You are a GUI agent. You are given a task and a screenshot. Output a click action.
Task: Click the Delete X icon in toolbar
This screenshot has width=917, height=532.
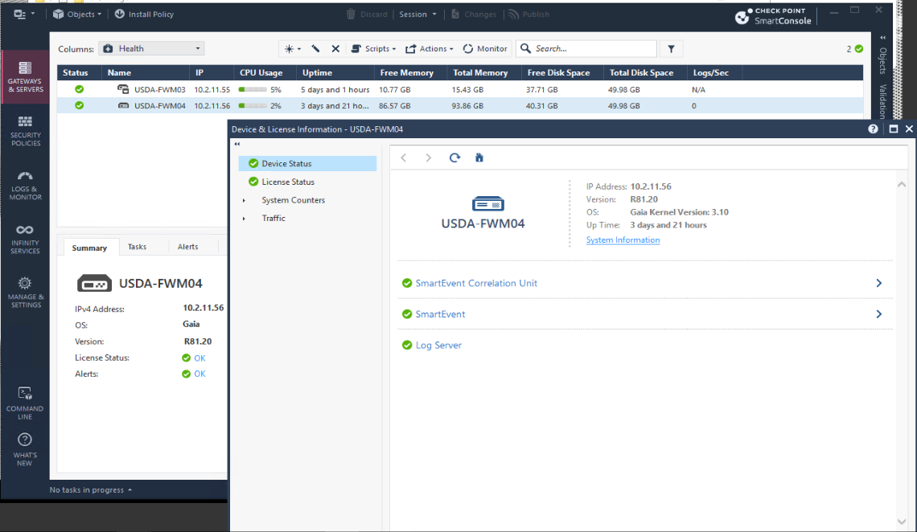[335, 48]
